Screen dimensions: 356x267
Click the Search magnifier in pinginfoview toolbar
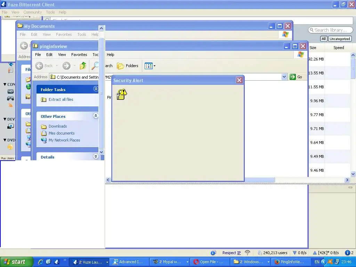coord(95,66)
